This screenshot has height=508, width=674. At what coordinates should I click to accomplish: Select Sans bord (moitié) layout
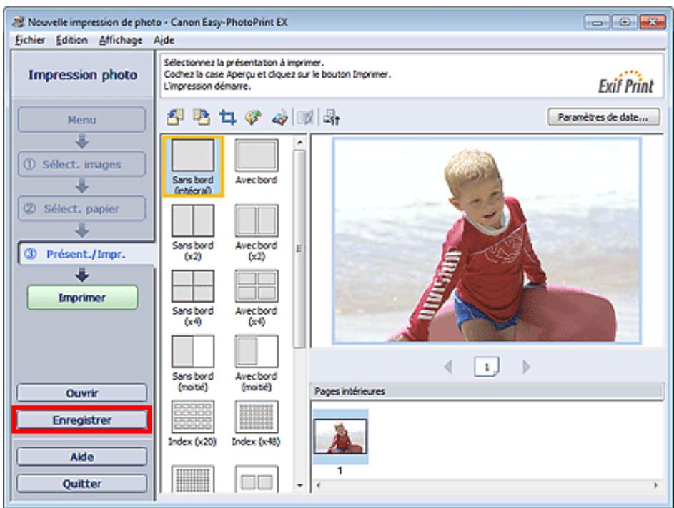coord(193,363)
